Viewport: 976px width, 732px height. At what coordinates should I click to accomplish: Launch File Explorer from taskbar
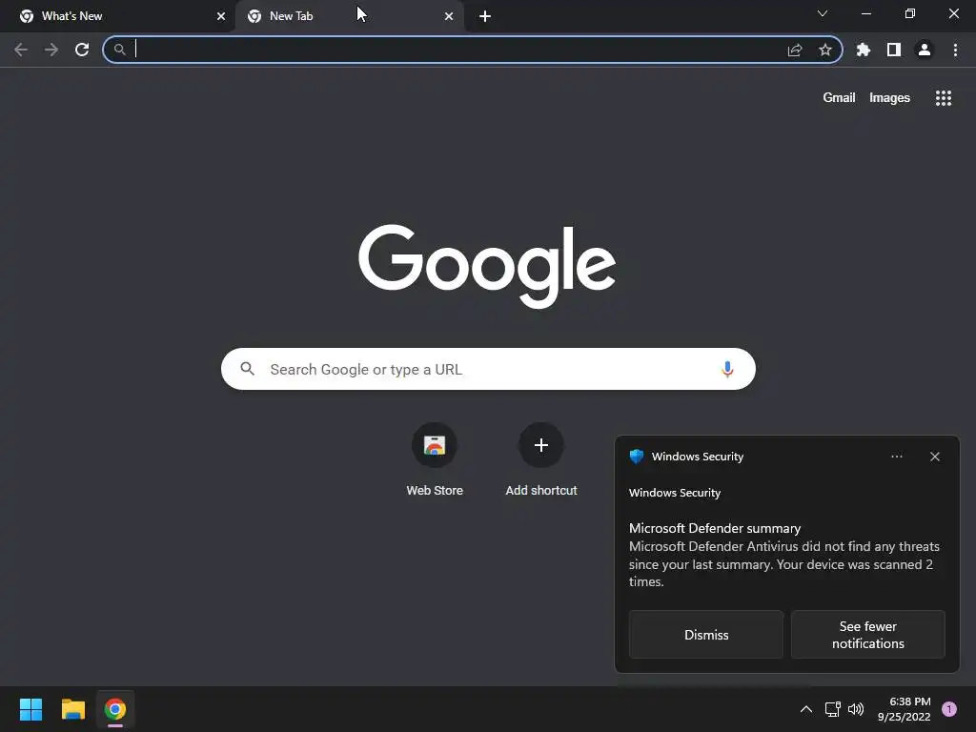tap(72, 709)
